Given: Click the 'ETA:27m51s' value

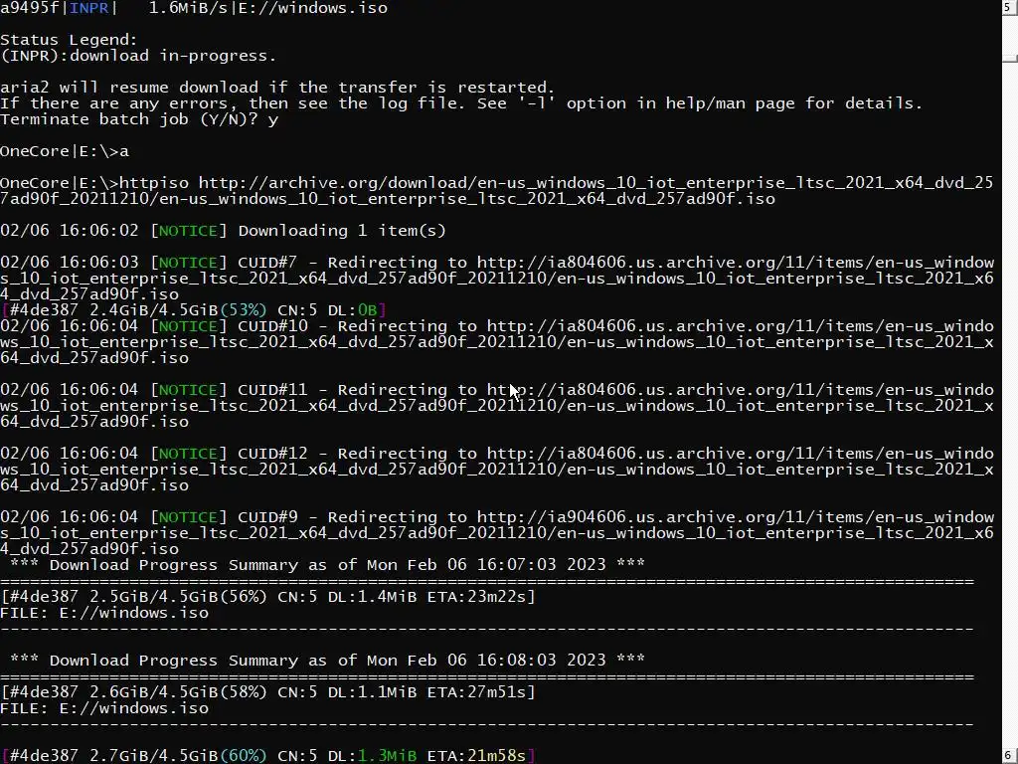Looking at the screenshot, I should [x=476, y=692].
